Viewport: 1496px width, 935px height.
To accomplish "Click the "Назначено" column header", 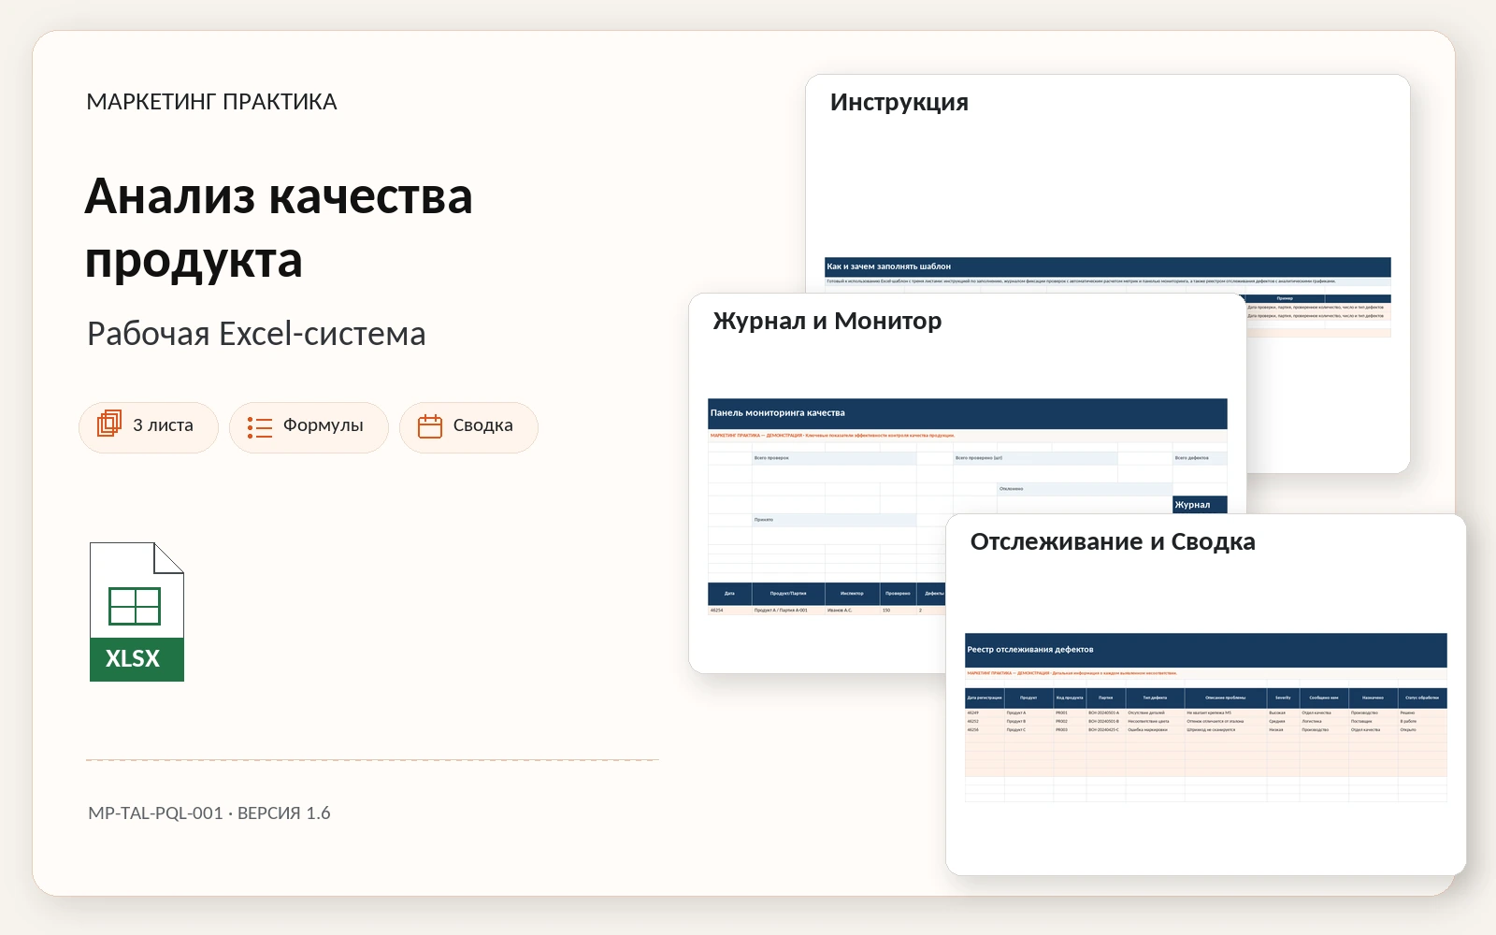I will (1374, 698).
